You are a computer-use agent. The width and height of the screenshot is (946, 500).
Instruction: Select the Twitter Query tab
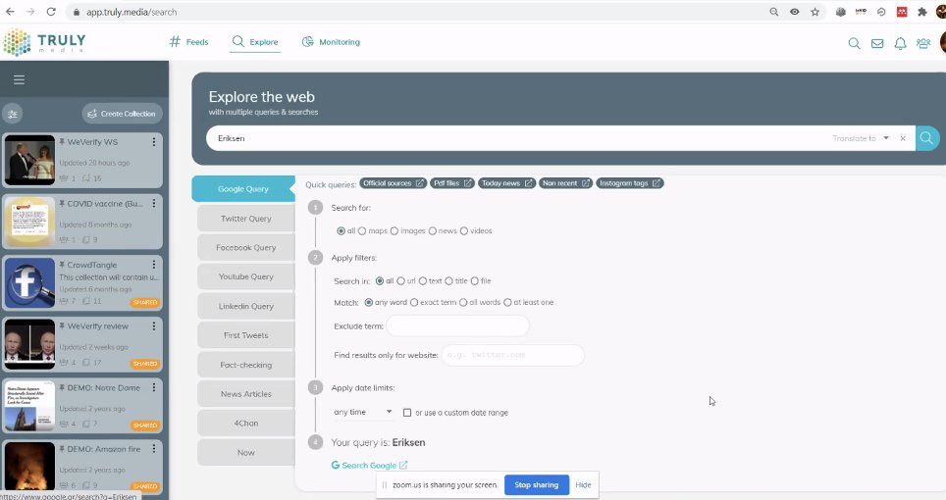tap(245, 219)
